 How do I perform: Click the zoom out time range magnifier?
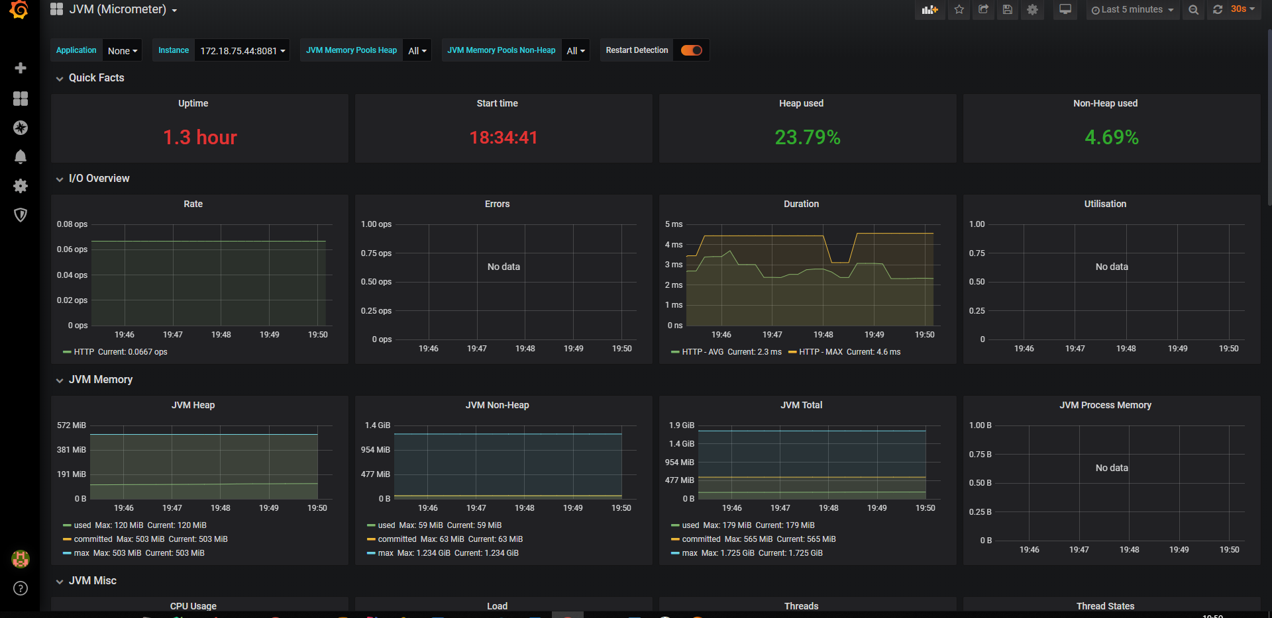[x=1193, y=10]
